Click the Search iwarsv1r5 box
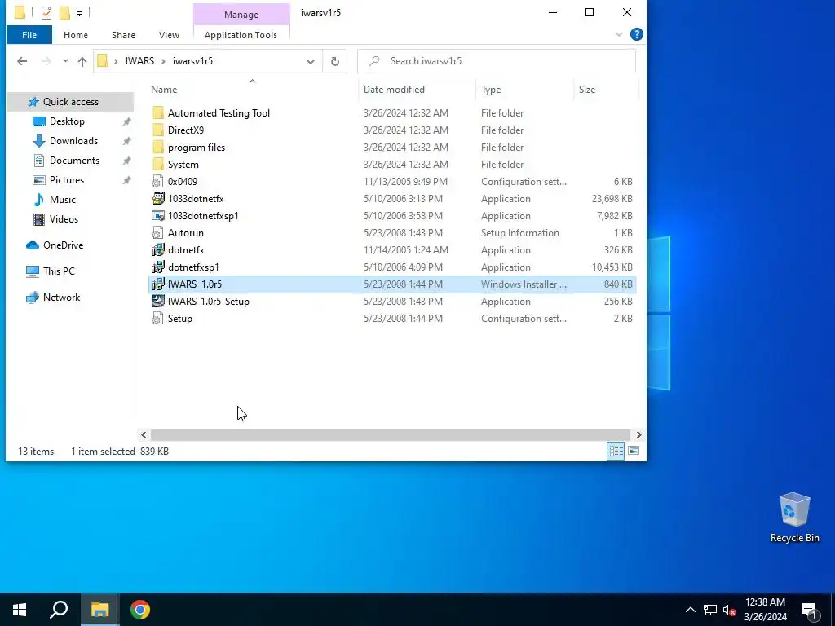This screenshot has height=626, width=835. (497, 61)
